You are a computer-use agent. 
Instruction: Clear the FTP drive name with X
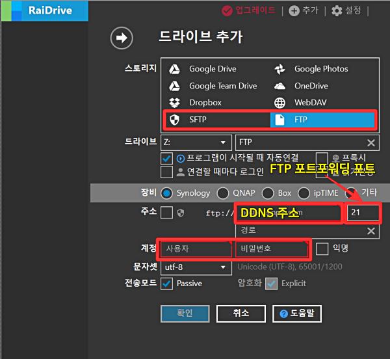tap(371, 143)
